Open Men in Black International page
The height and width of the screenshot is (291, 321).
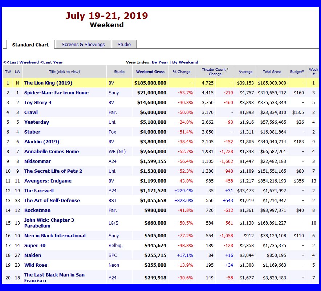tap(55, 235)
